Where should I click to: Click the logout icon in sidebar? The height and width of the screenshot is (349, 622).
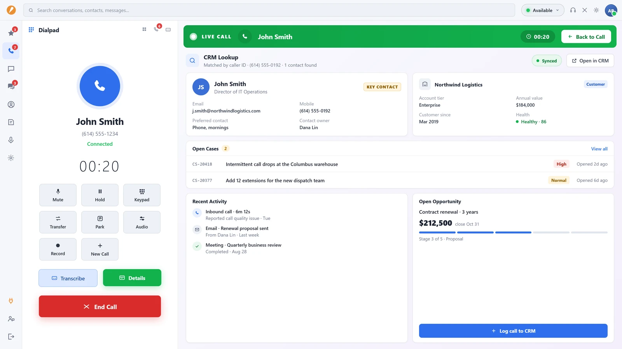point(11,337)
